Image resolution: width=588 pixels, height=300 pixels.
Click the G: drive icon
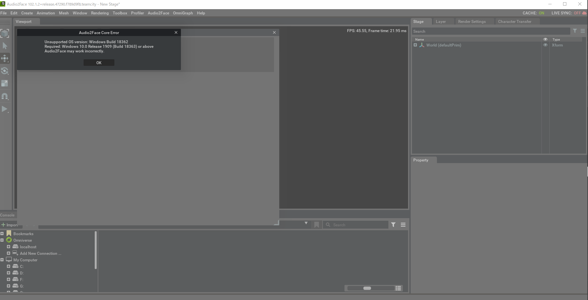15,286
